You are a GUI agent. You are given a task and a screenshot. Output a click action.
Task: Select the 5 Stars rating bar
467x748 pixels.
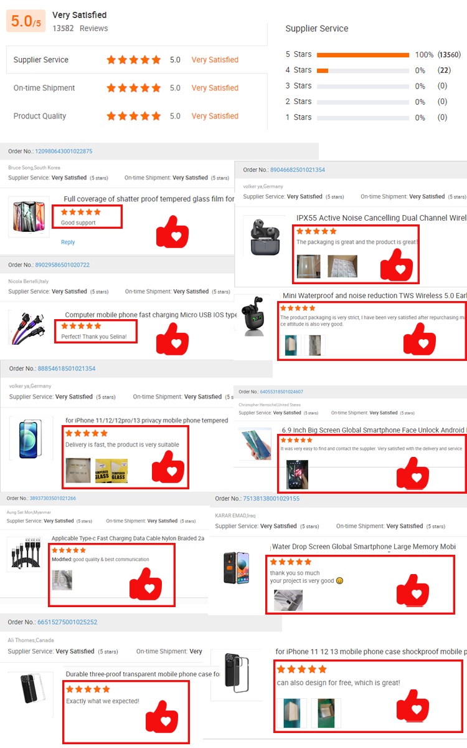pos(363,54)
